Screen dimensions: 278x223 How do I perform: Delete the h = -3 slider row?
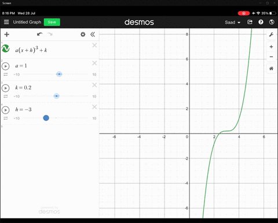tap(94, 107)
